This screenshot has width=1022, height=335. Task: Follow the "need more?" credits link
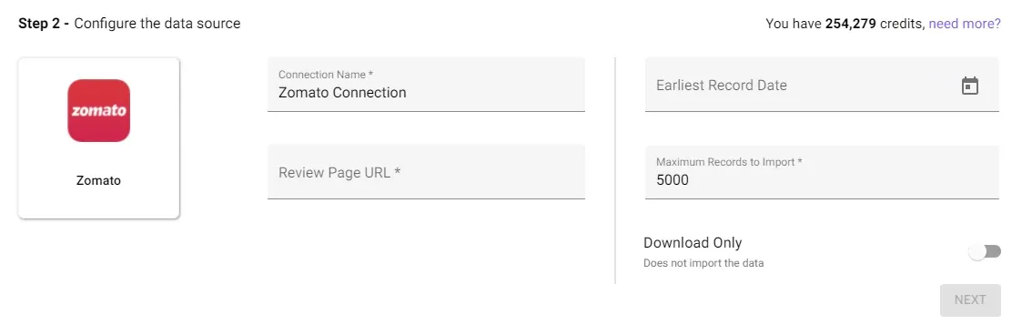965,24
